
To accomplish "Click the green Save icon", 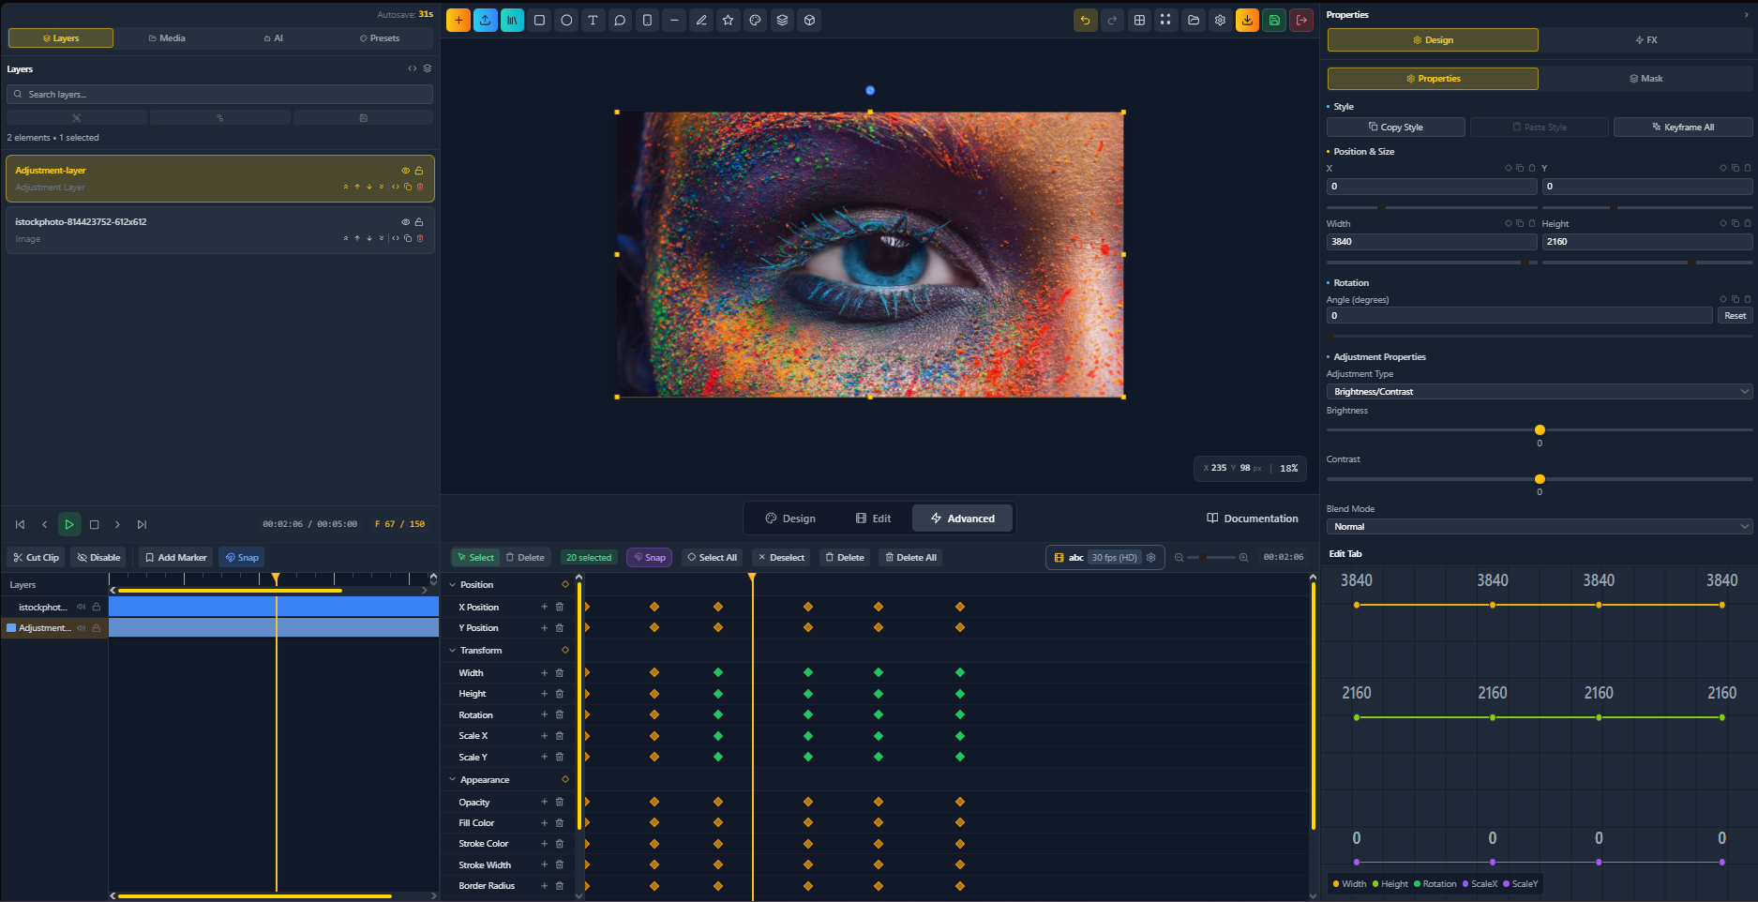I will tap(1274, 20).
